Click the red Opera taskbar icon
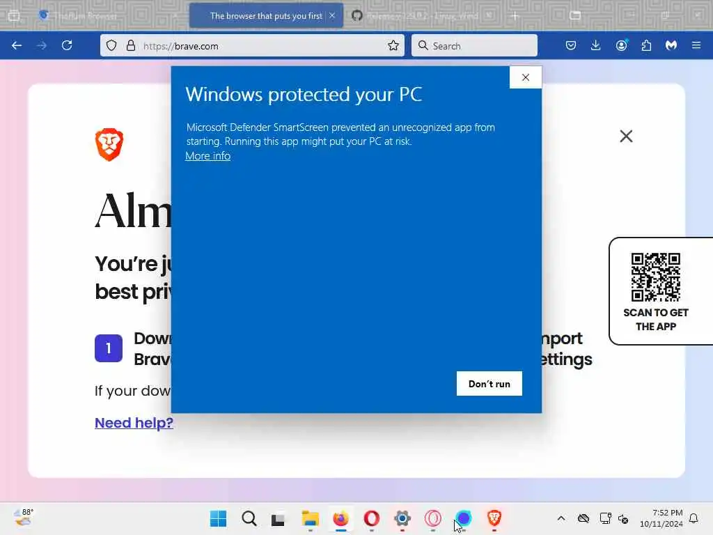 372,518
